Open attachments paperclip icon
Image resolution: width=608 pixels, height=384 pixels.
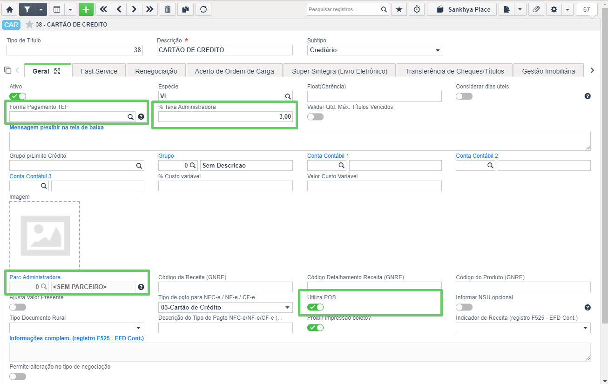(x=536, y=9)
